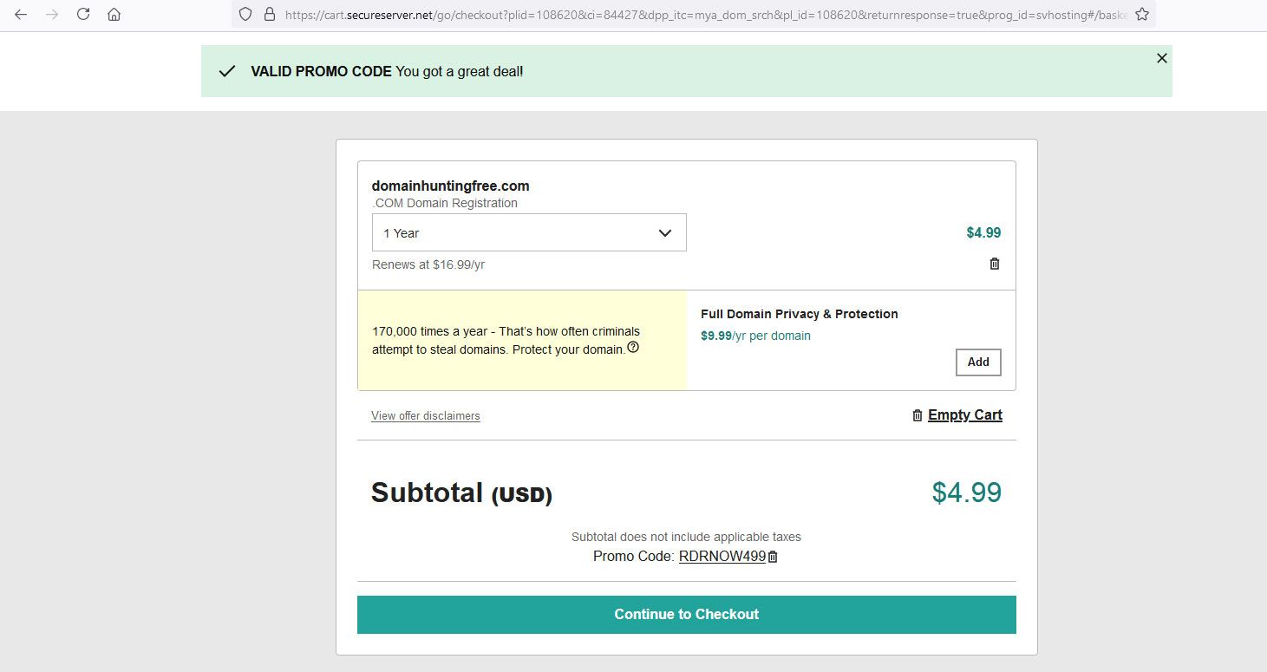This screenshot has width=1267, height=672.
Task: Continue to Checkout
Action: [687, 615]
